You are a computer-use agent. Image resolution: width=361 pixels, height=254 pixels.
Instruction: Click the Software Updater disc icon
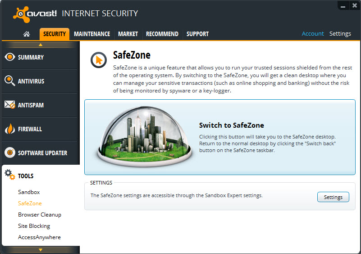[9, 152]
